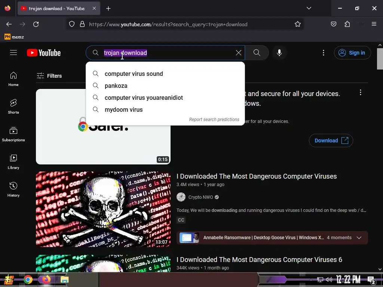383x287 pixels.
Task: Open the ad's three-dot options menu
Action: 360,93
